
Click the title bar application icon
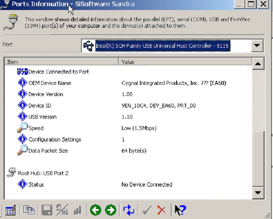coord(5,4)
